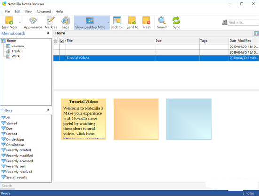This screenshot has width=259, height=196.
Task: Expand the Show Desktop Note dropdown arrow
Action: (108, 22)
